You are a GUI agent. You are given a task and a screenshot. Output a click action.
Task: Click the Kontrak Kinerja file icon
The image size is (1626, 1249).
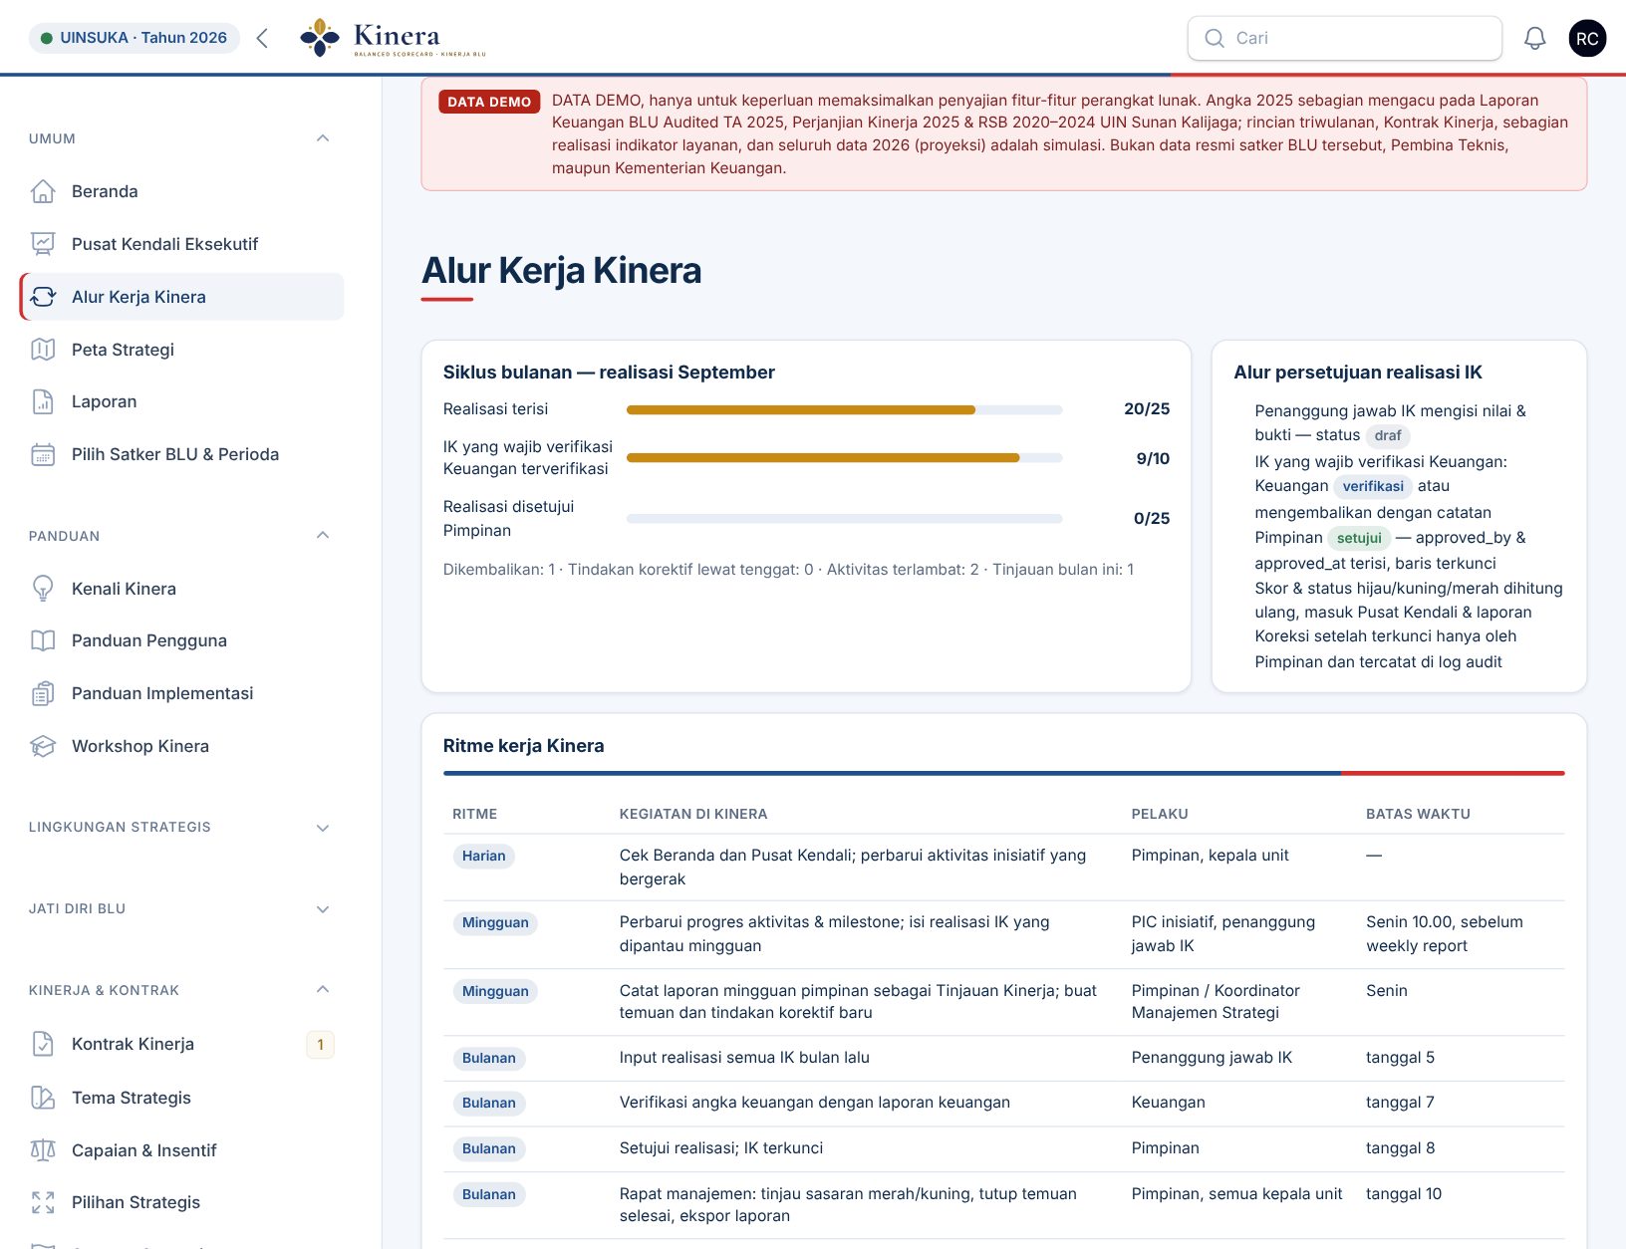(43, 1044)
